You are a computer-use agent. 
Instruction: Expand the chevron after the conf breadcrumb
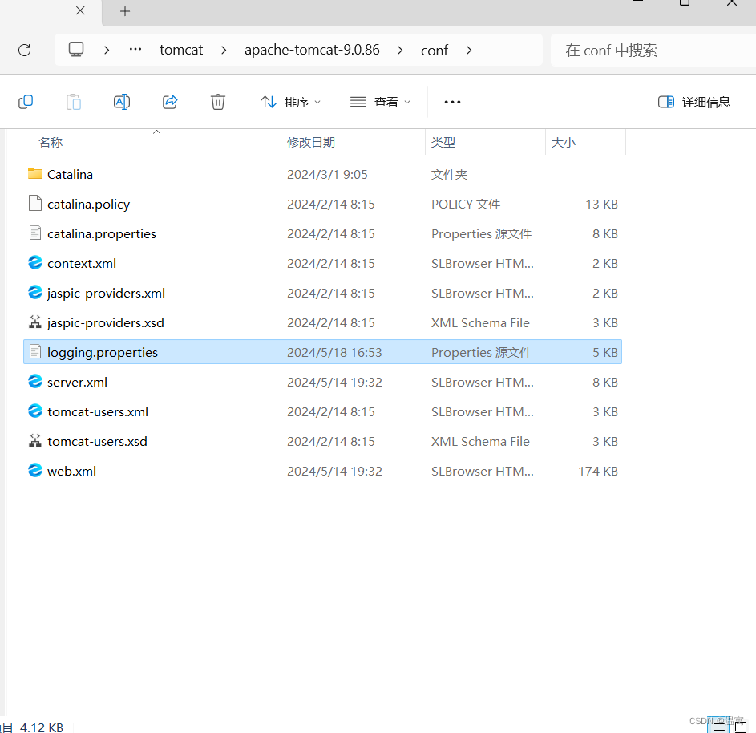(469, 50)
